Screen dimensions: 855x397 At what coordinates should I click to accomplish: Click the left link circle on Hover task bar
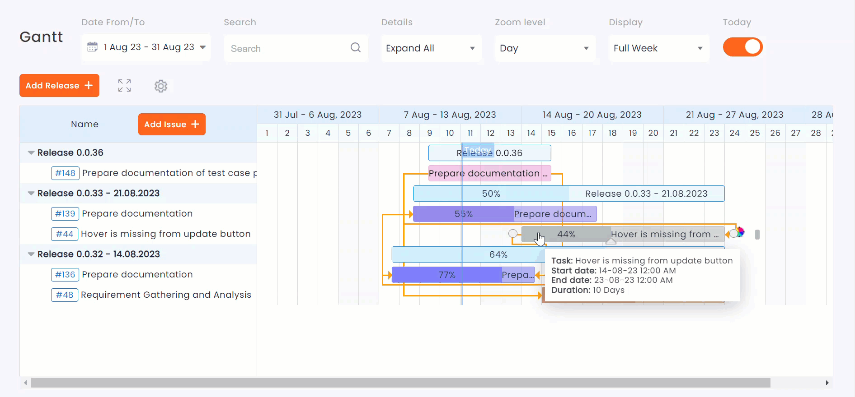tap(512, 234)
